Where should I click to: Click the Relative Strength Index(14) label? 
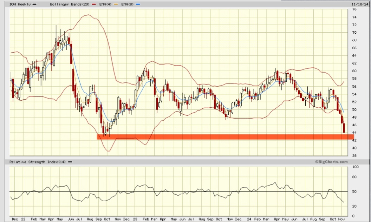click(x=38, y=162)
